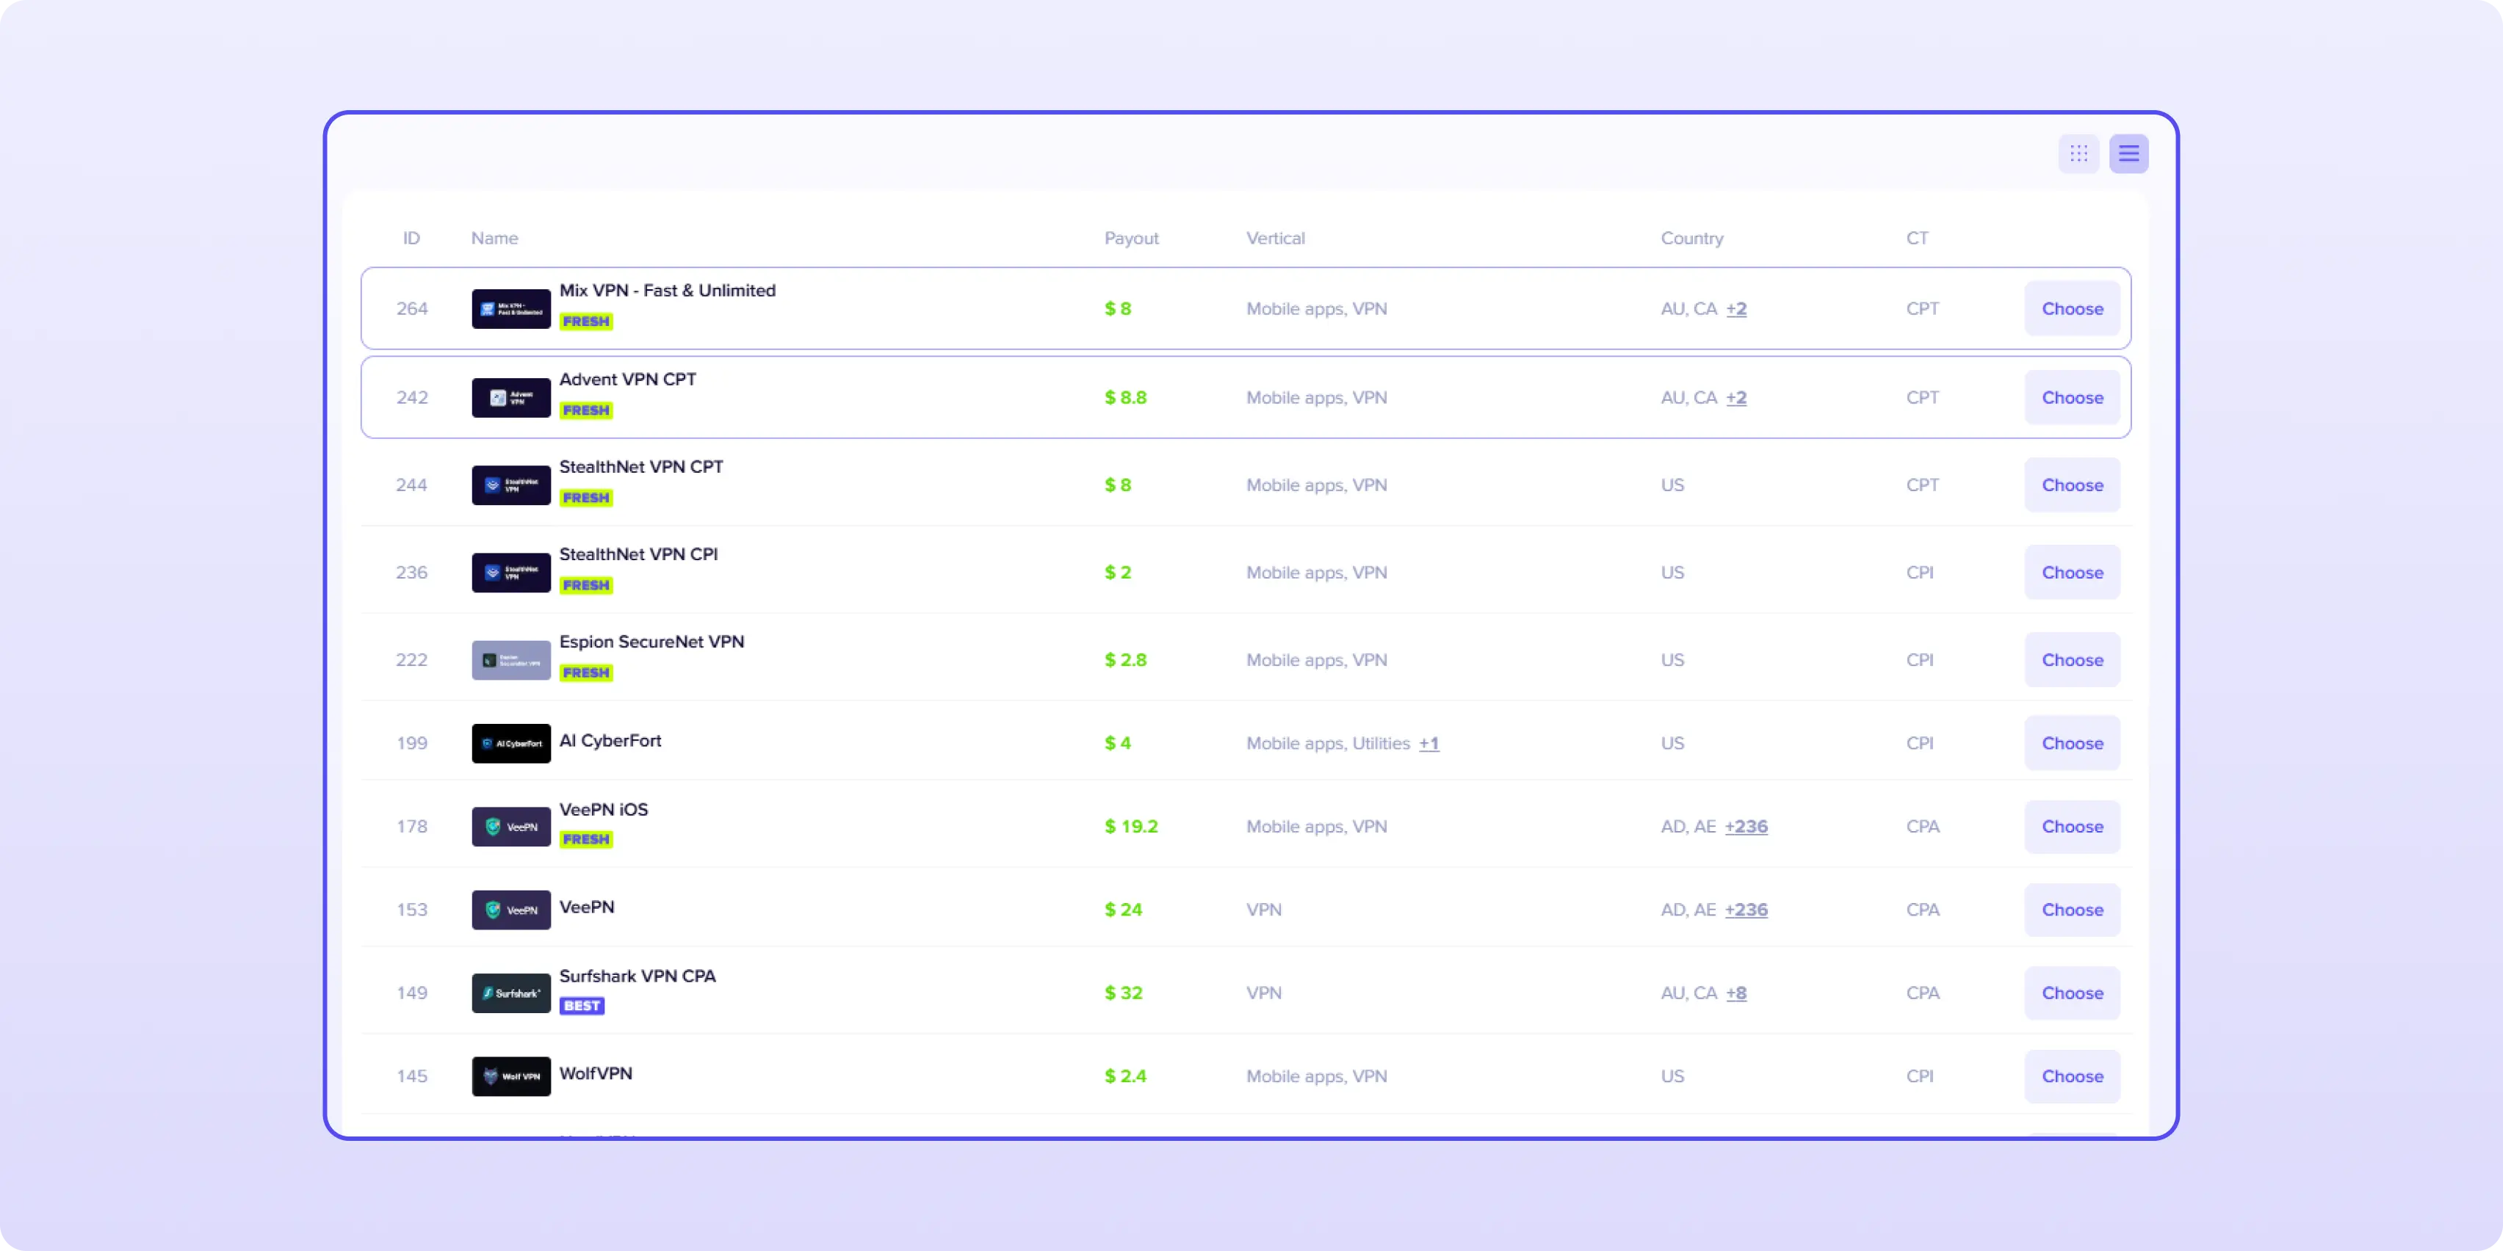Image resolution: width=2503 pixels, height=1251 pixels.
Task: Click Mobile apps, Utilities vertical text
Action: click(1327, 743)
